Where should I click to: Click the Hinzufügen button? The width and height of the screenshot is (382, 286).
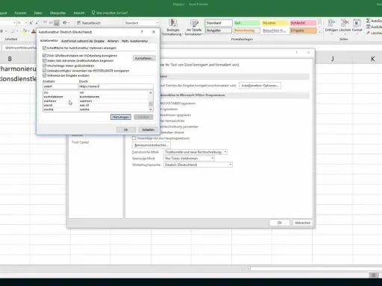point(121,117)
